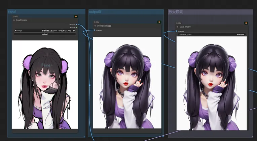The width and height of the screenshot is (257, 141).
Task: Select next image with right arrow
Action: click(x=74, y=31)
